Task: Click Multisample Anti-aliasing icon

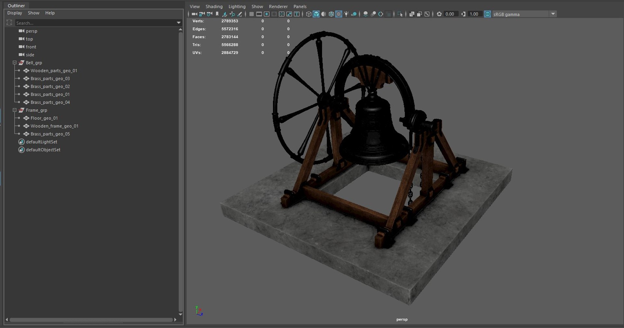Action: [381, 14]
